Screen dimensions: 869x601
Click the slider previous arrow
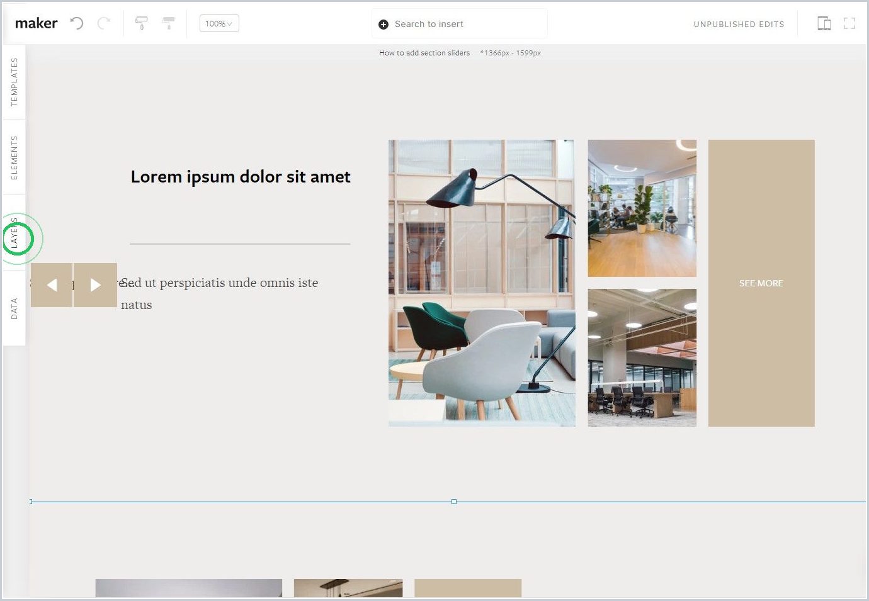(x=52, y=285)
